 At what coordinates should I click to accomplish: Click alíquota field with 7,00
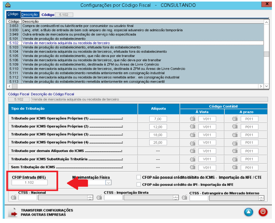(x=158, y=119)
